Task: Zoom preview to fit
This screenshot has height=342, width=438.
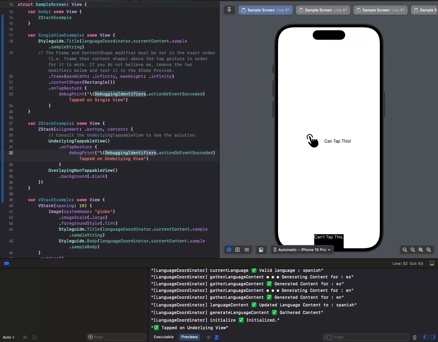Action: 421,250
